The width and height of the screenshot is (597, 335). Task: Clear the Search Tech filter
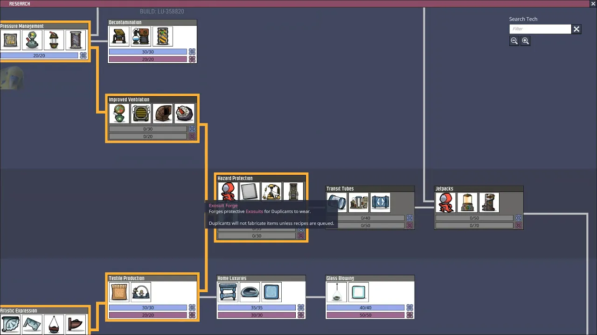576,29
